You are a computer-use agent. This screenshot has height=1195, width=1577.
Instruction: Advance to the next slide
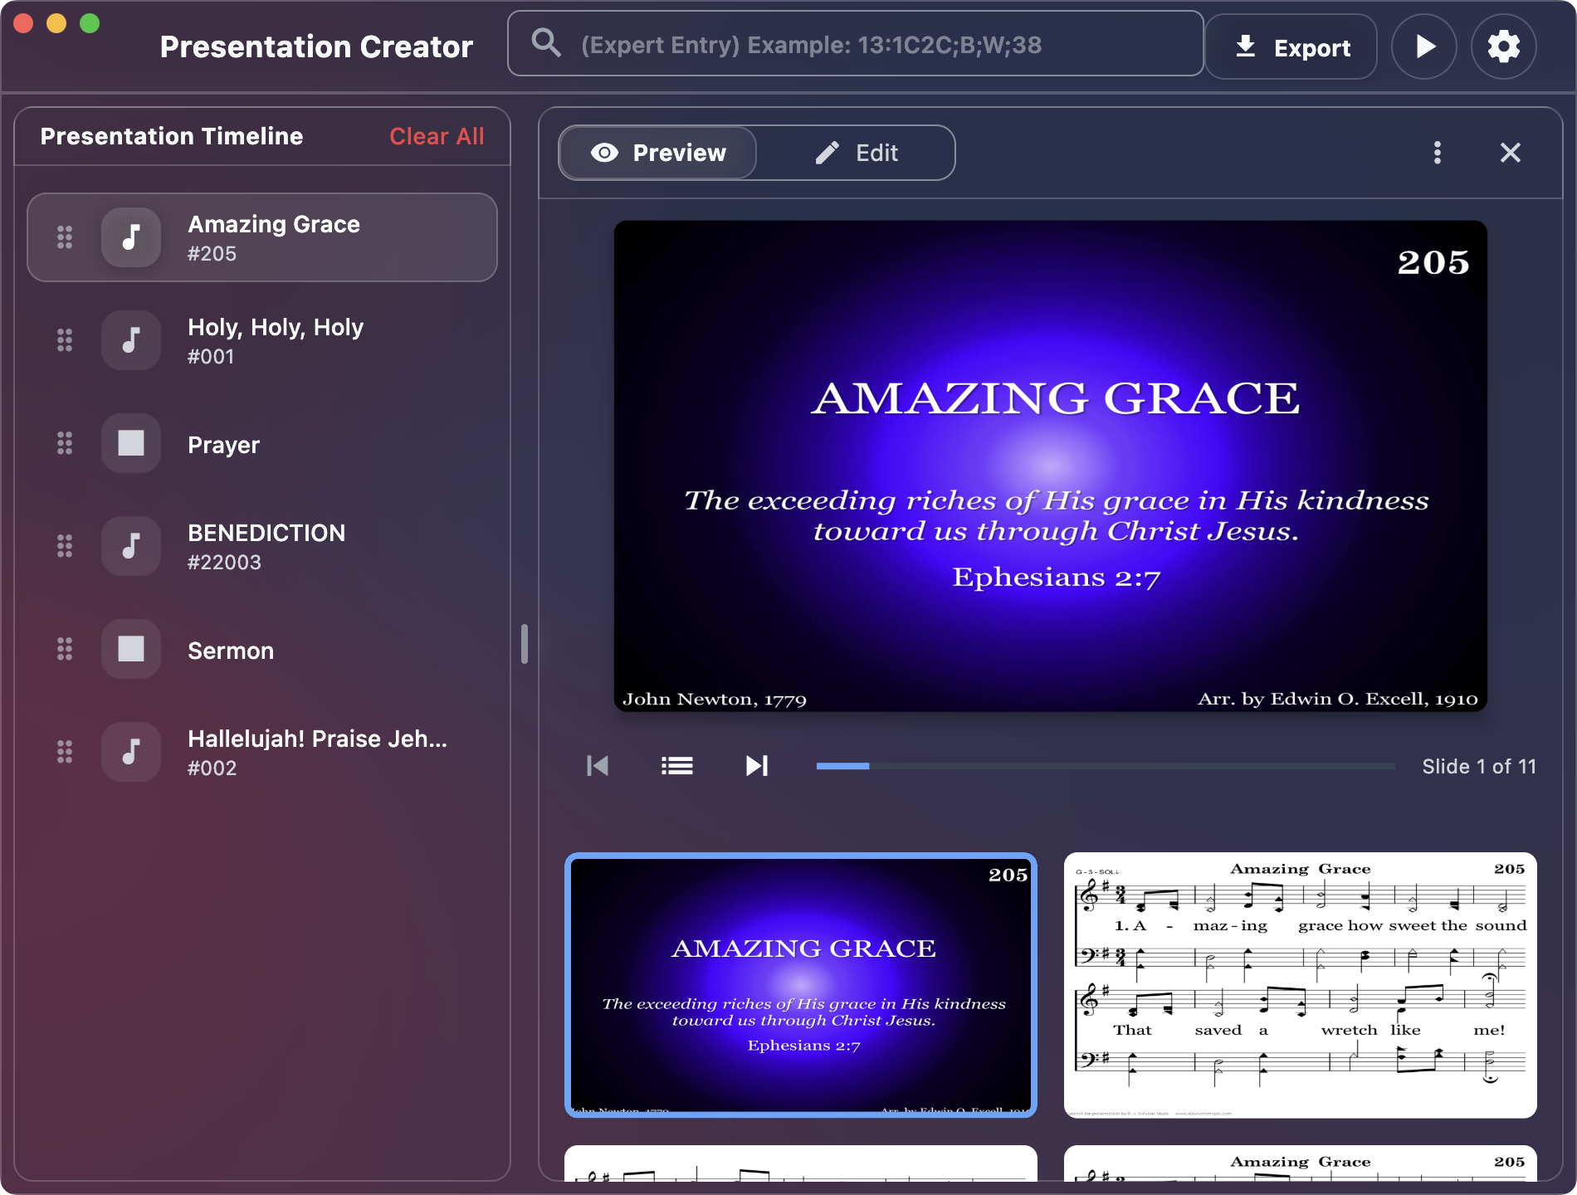pos(756,765)
